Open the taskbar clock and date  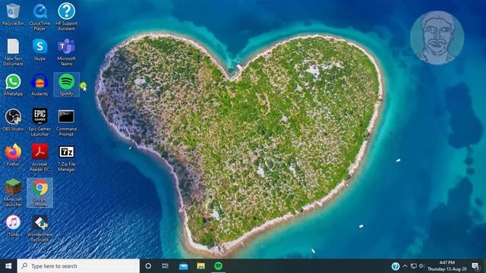tap(447, 266)
